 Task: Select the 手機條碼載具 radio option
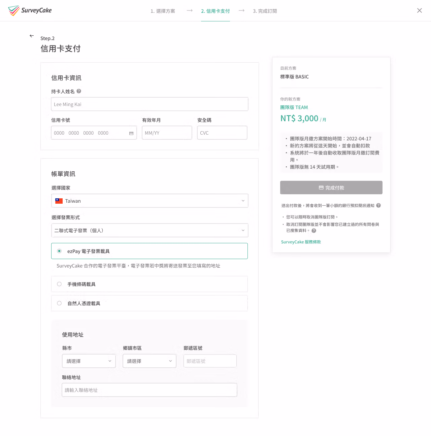point(150,284)
